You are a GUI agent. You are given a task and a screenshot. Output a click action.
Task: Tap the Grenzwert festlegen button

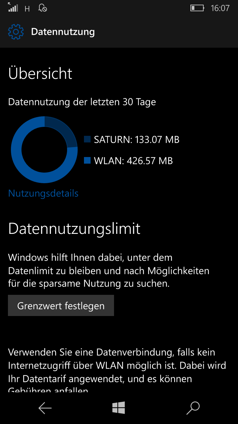pos(61,305)
